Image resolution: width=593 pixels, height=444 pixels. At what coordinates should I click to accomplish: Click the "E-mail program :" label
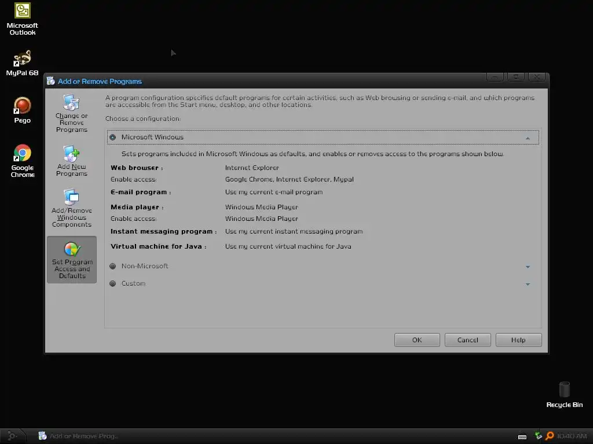[141, 192]
